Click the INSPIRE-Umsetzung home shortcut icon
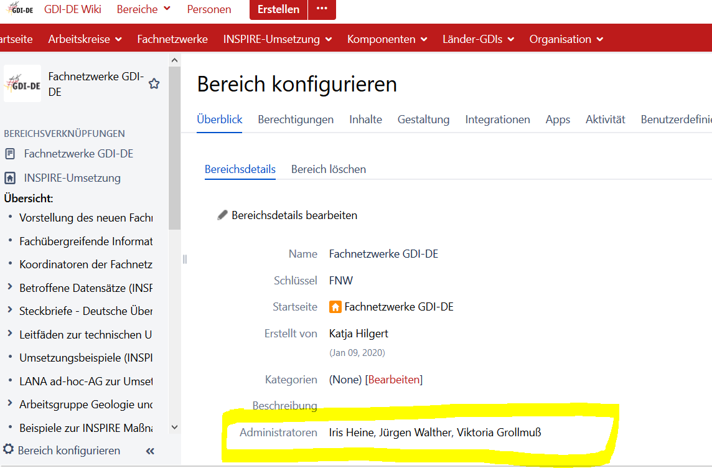The width and height of the screenshot is (712, 468). point(10,178)
